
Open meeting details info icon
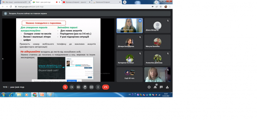(149, 87)
